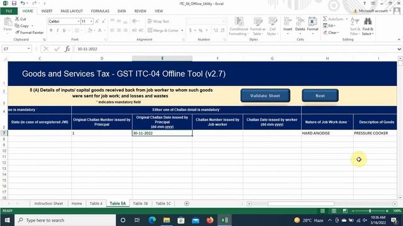
Task: Open the Table 5C sheet tab
Action: pos(163,203)
